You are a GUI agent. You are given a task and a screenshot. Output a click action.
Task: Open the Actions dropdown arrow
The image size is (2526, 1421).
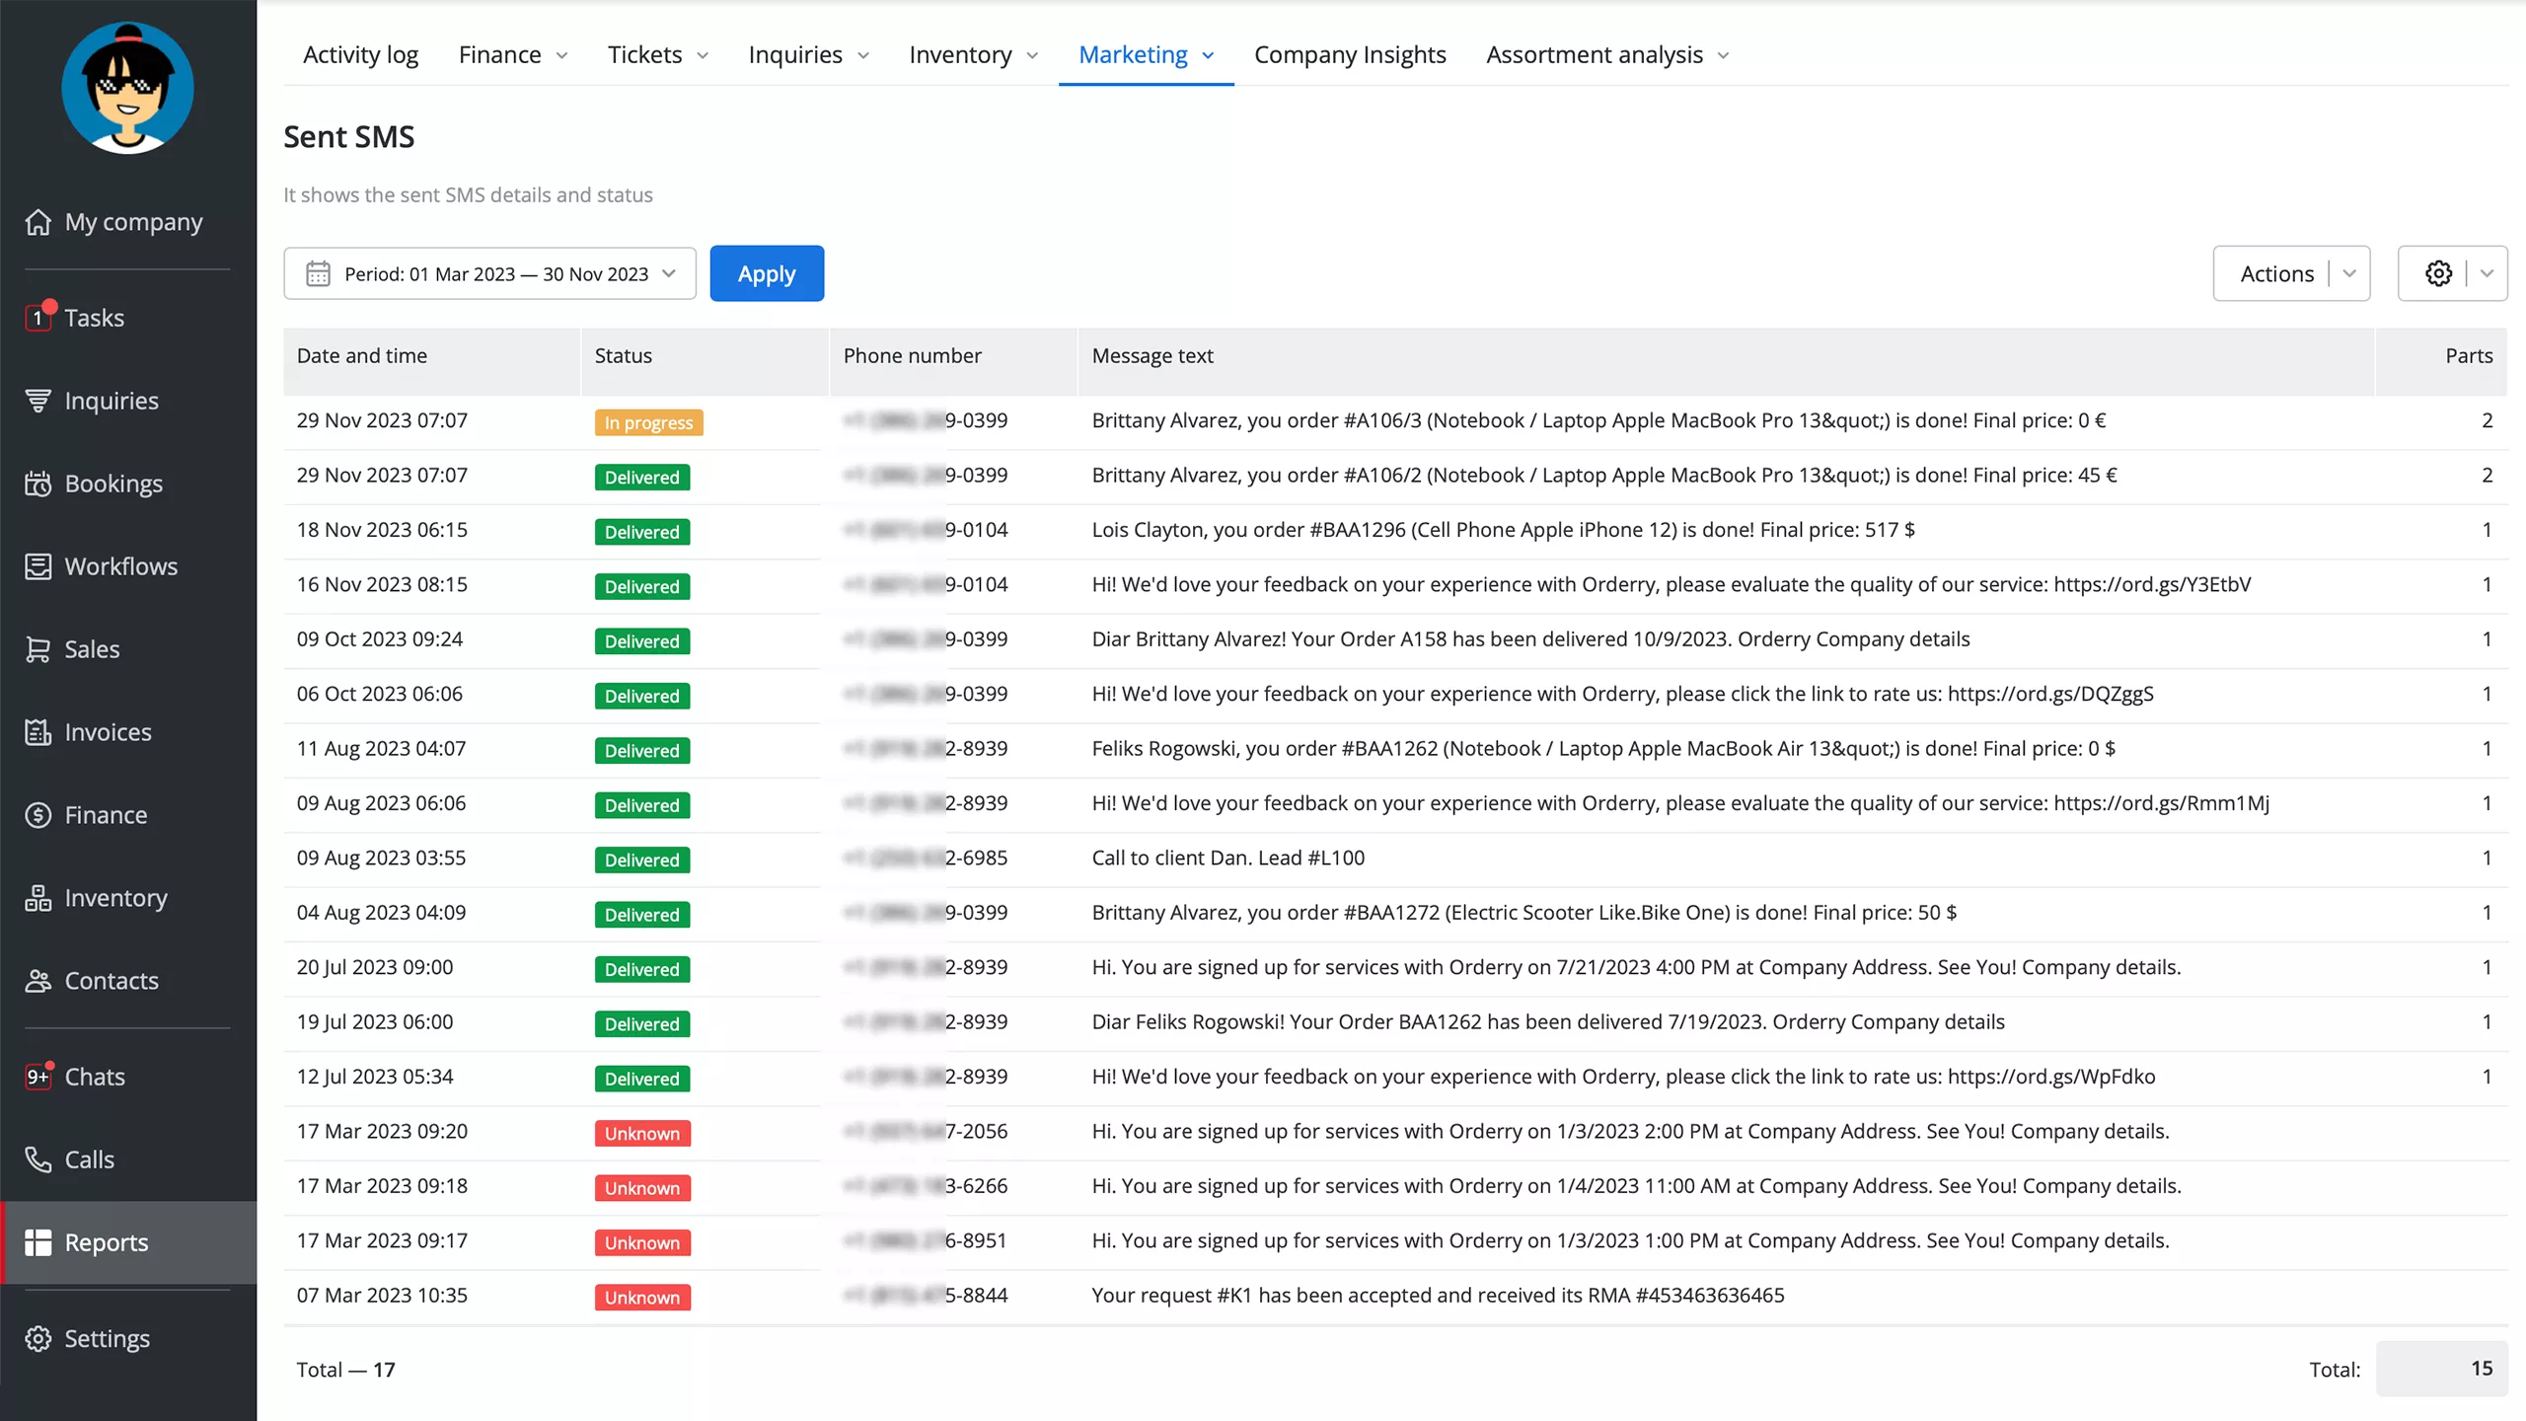2349,273
